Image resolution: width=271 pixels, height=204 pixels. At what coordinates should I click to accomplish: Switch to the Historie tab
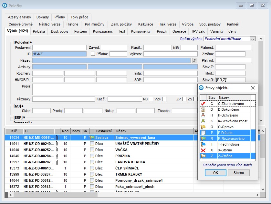pyautogui.click(x=72, y=24)
